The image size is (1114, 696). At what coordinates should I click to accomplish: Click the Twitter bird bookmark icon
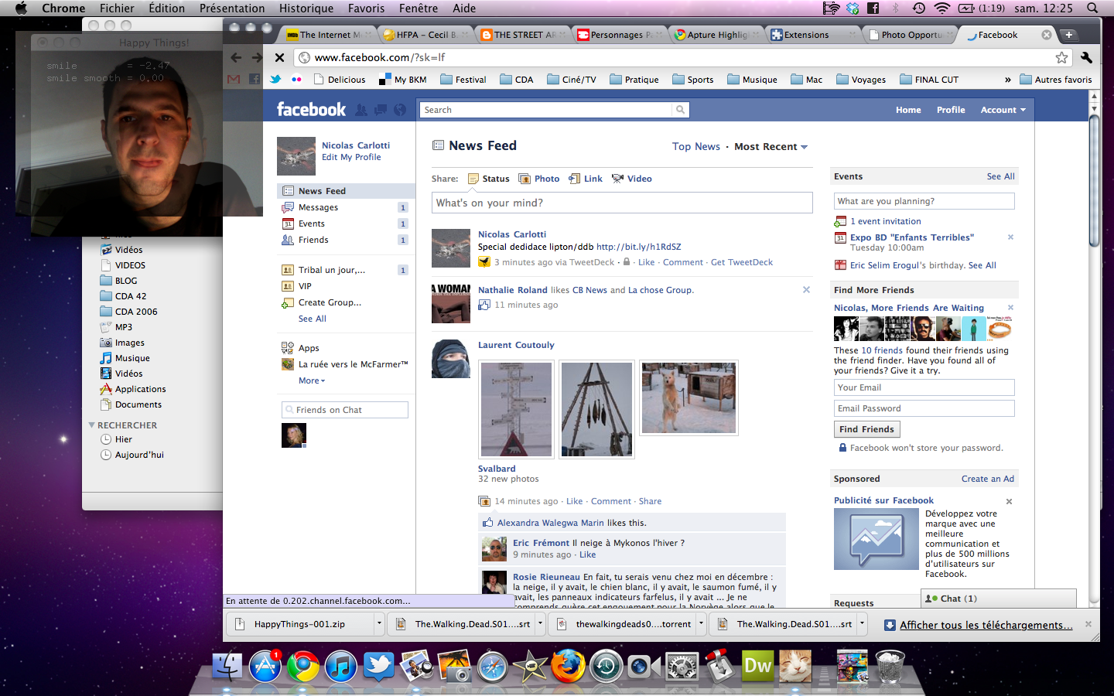(x=275, y=80)
